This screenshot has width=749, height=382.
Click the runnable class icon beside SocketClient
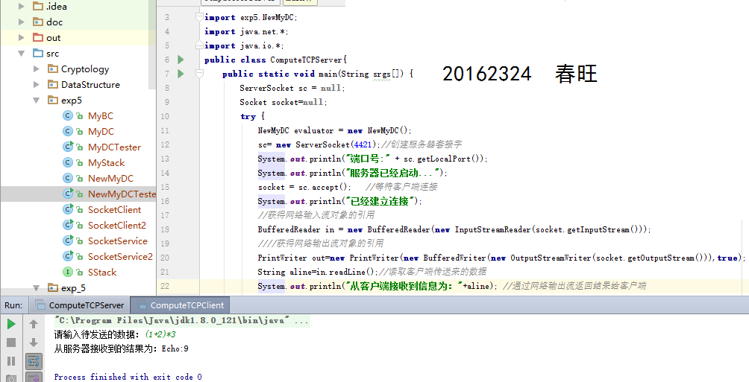(x=68, y=210)
